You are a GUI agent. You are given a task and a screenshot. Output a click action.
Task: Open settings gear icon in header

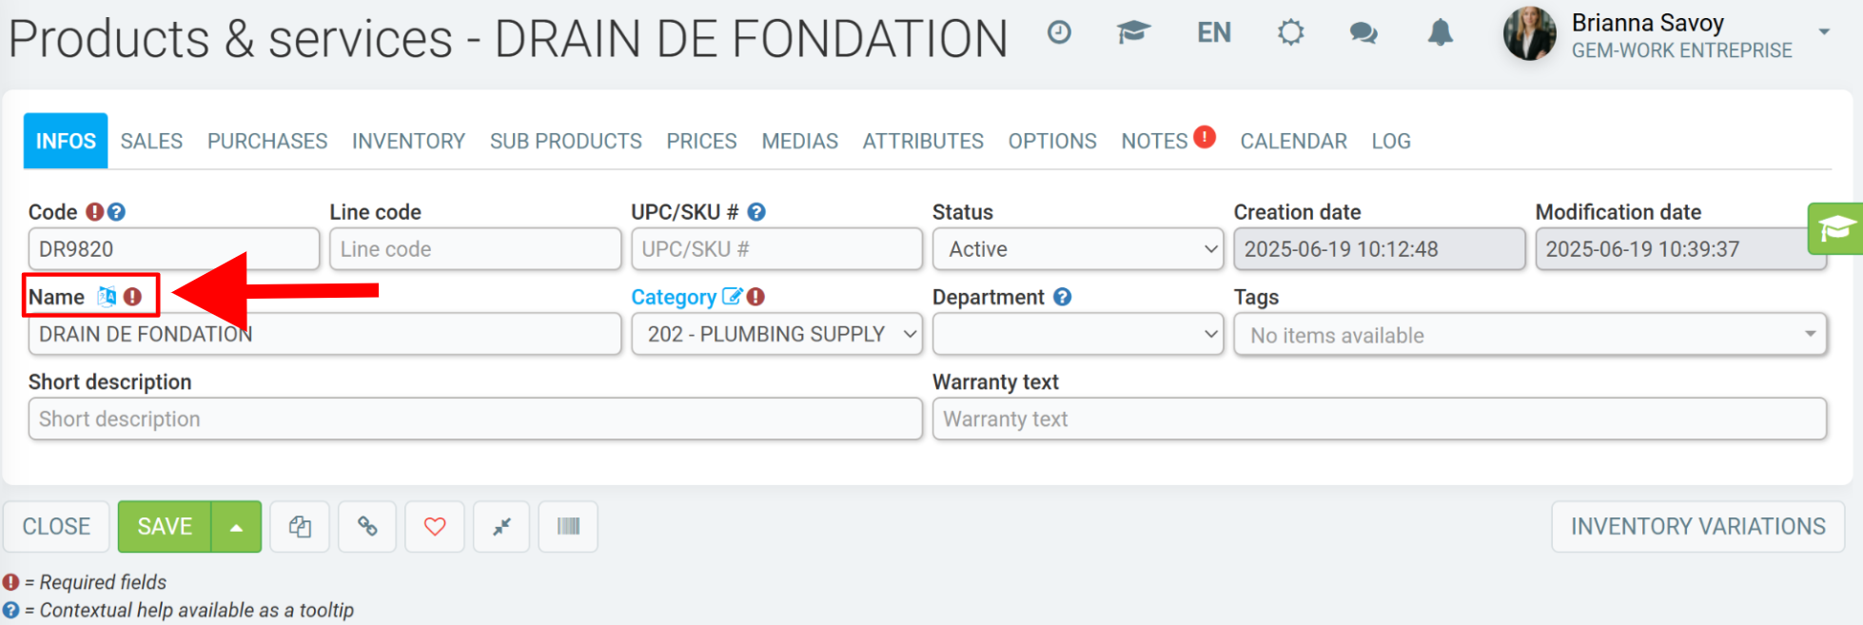(1290, 33)
